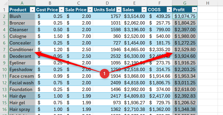This screenshot has height=115, width=223.
Task: Click the $4,809.83 sales cell
Action: pos(134,96)
